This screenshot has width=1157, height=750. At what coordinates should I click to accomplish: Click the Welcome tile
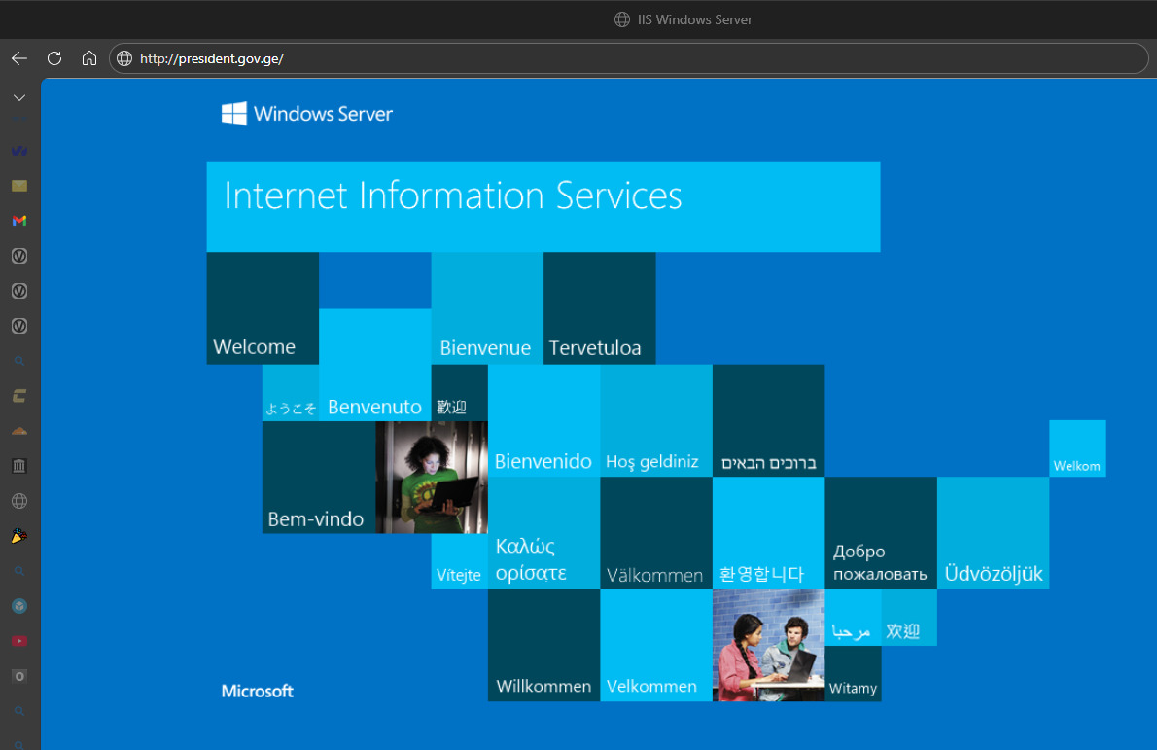(263, 308)
